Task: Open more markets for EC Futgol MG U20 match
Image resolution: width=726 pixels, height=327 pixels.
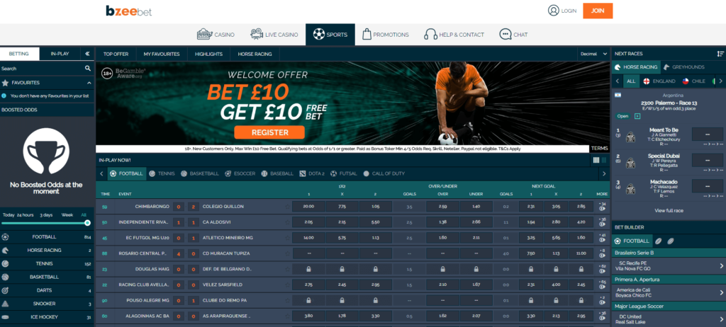Action: pyautogui.click(x=602, y=238)
